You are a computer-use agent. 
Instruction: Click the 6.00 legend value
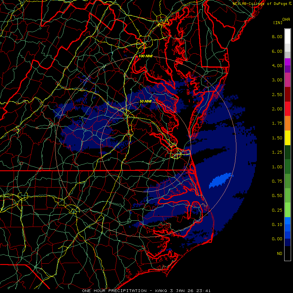277,51
